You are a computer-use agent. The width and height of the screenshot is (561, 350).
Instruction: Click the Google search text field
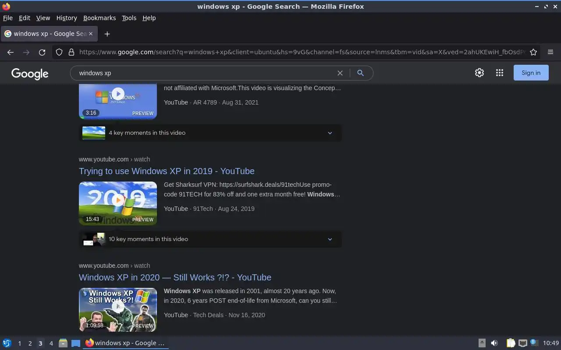pyautogui.click(x=205, y=73)
